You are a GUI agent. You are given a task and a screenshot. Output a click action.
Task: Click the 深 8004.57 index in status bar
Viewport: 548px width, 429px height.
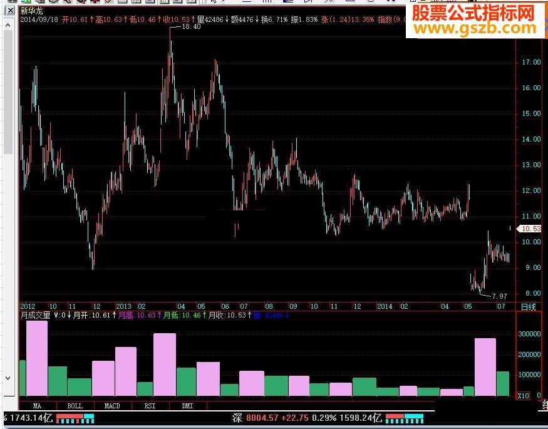[x=255, y=418]
